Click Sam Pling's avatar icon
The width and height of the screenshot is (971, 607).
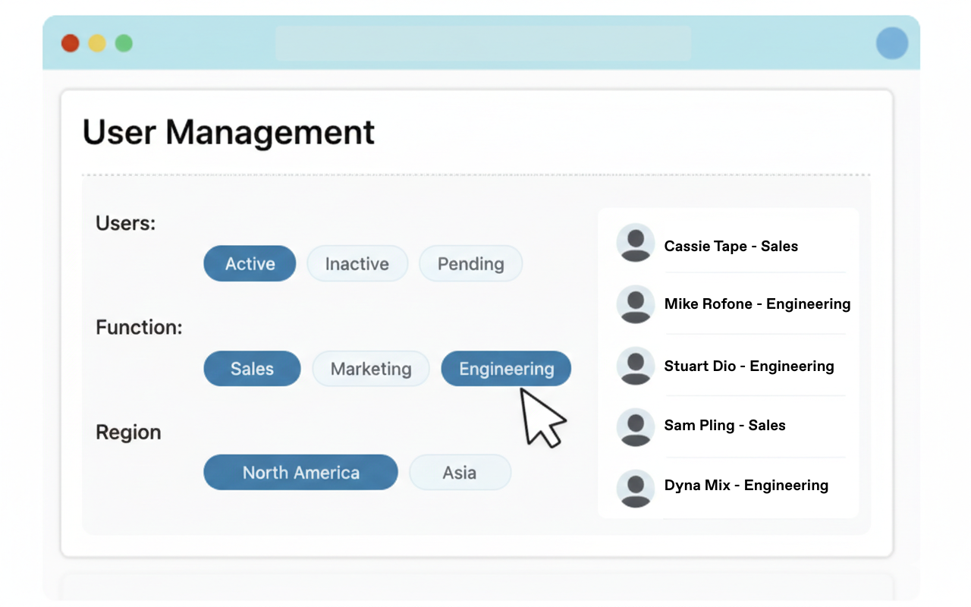[x=636, y=426]
